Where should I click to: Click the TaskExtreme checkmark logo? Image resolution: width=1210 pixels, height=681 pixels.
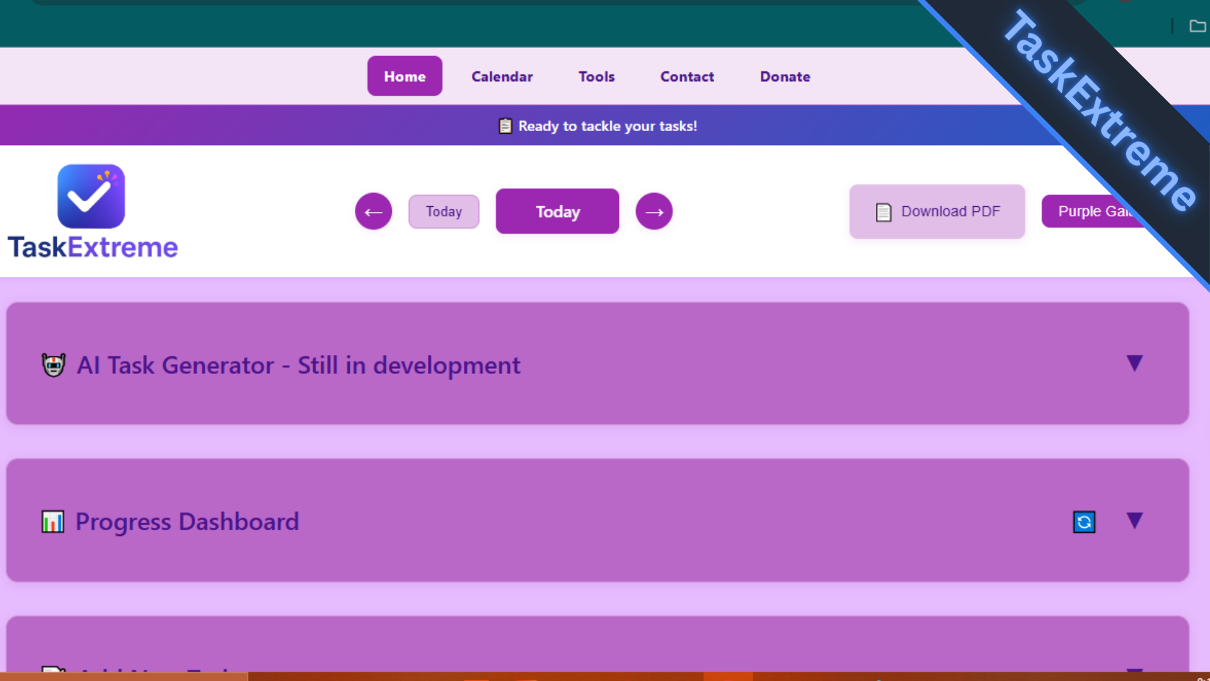pos(91,197)
